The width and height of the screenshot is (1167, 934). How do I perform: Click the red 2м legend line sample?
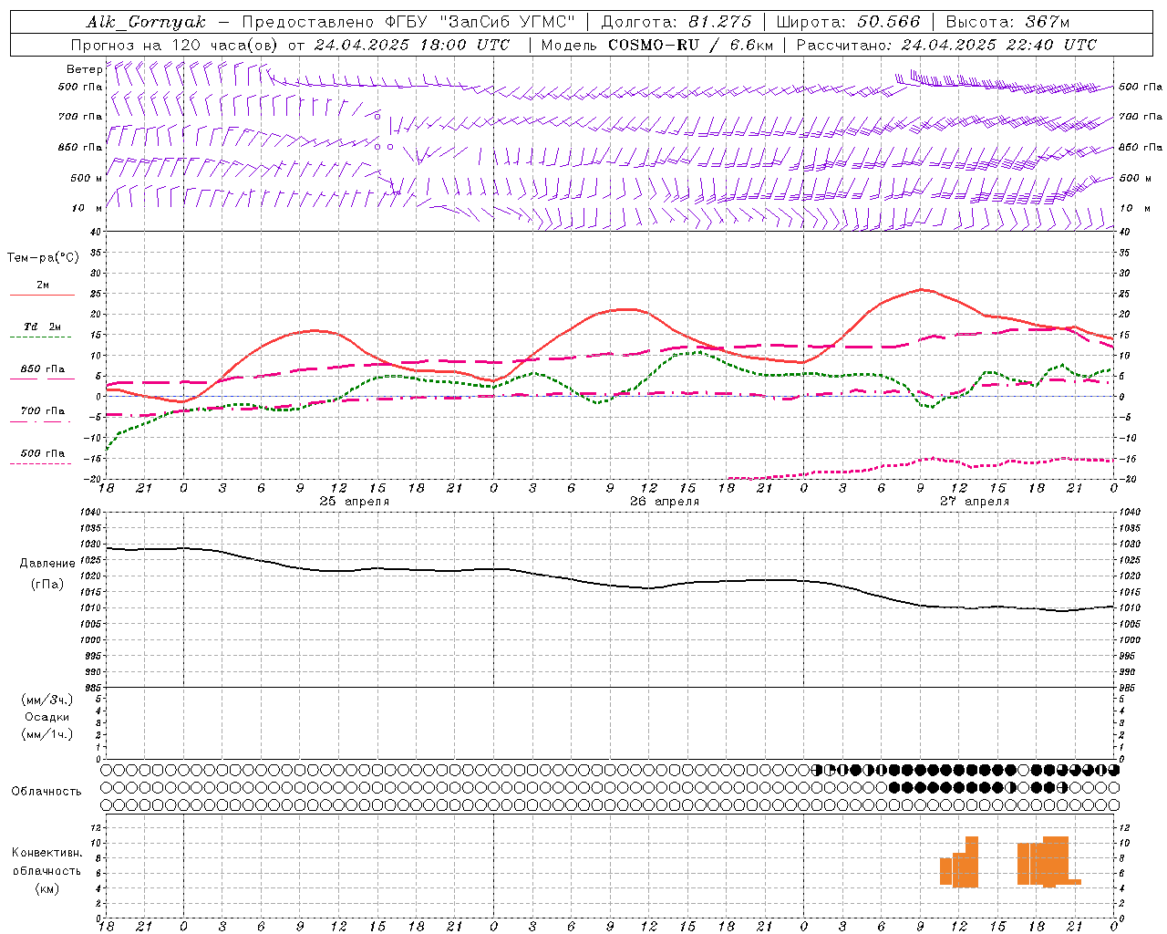42,296
